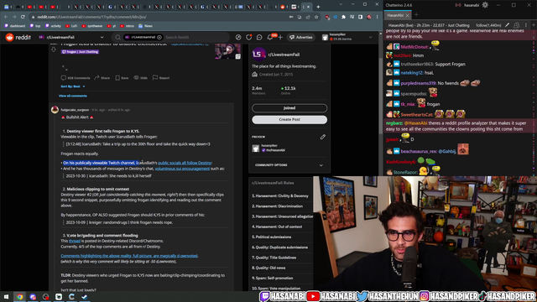537x302 pixels.
Task: Expand rule 2 Harassment: Discrimination
Action: pos(278,206)
